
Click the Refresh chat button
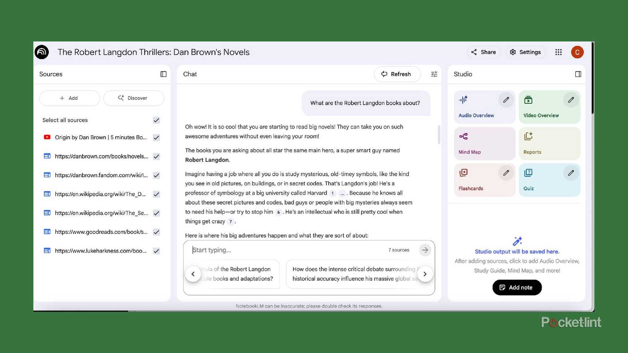(x=397, y=74)
